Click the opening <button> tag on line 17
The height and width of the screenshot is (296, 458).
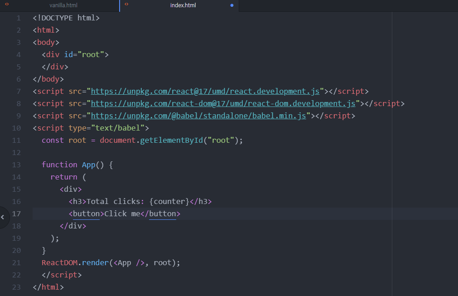pos(86,214)
